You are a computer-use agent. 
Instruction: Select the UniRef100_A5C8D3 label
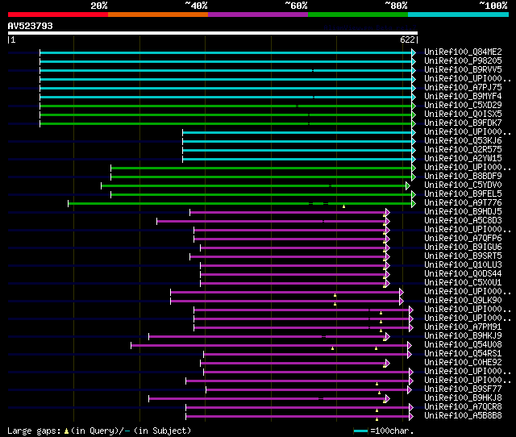click(x=463, y=221)
